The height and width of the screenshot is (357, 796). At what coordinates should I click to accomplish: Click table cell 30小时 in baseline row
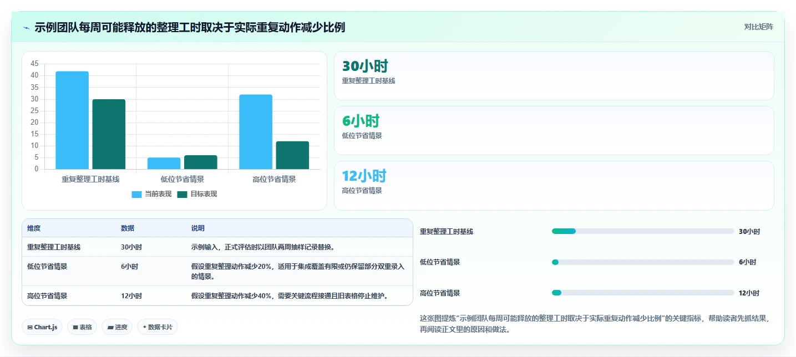(131, 247)
